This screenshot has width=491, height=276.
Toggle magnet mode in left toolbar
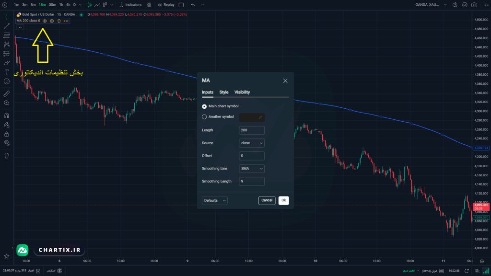7,115
